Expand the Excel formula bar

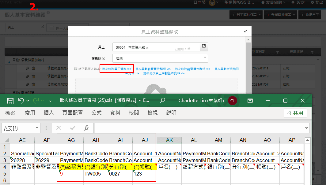(307, 128)
